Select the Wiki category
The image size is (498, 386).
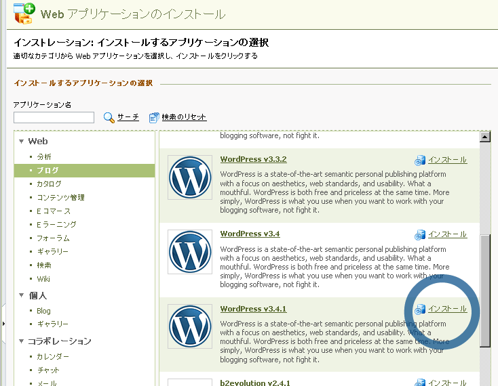(43, 279)
